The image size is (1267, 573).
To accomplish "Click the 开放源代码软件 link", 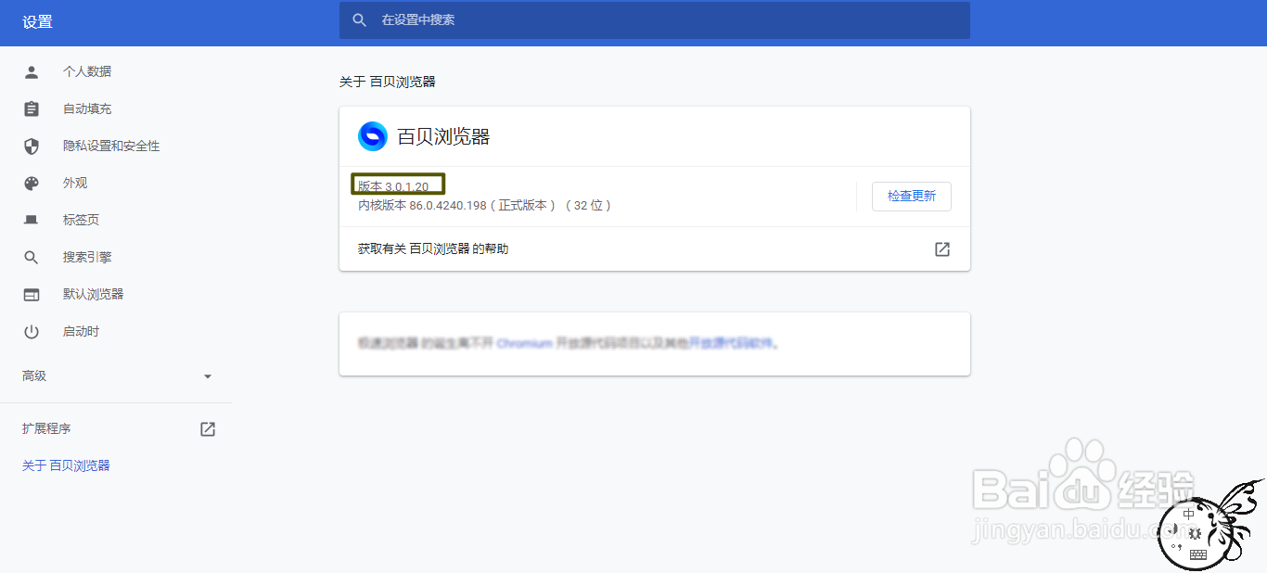I will click(x=731, y=343).
